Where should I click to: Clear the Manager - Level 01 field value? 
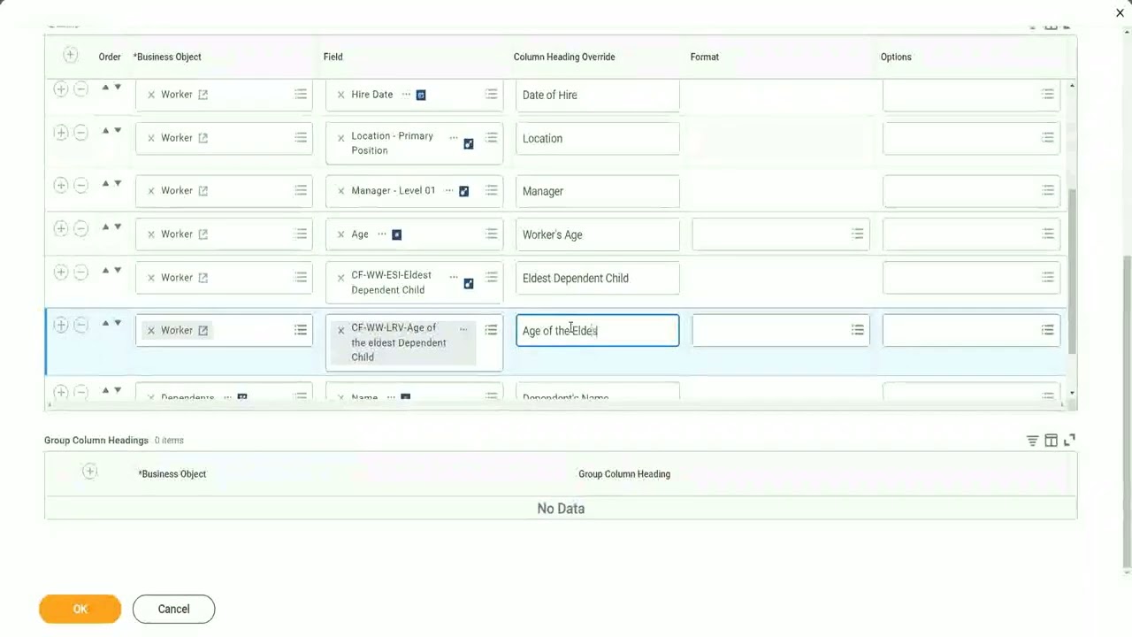[x=340, y=191]
